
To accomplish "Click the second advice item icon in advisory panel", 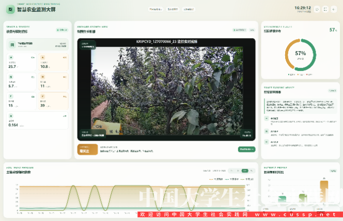I will (267, 131).
